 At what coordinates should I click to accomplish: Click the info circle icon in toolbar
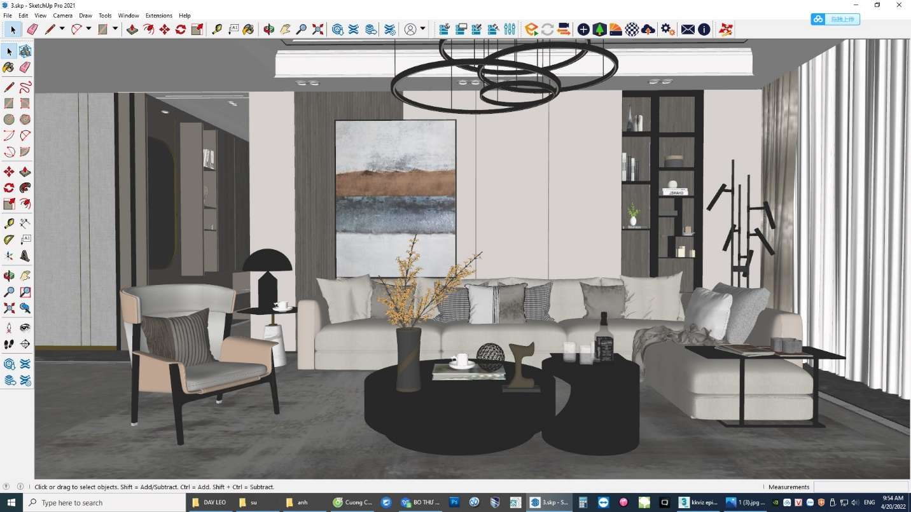coord(704,29)
